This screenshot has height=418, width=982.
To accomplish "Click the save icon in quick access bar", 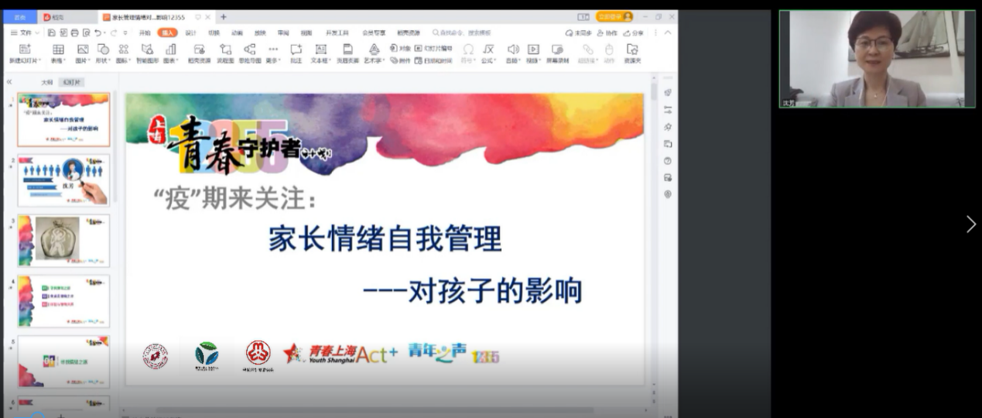I will 52,33.
